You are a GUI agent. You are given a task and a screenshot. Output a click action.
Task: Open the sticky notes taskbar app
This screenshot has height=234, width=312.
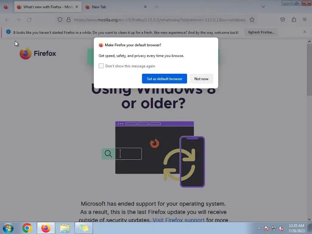84,228
